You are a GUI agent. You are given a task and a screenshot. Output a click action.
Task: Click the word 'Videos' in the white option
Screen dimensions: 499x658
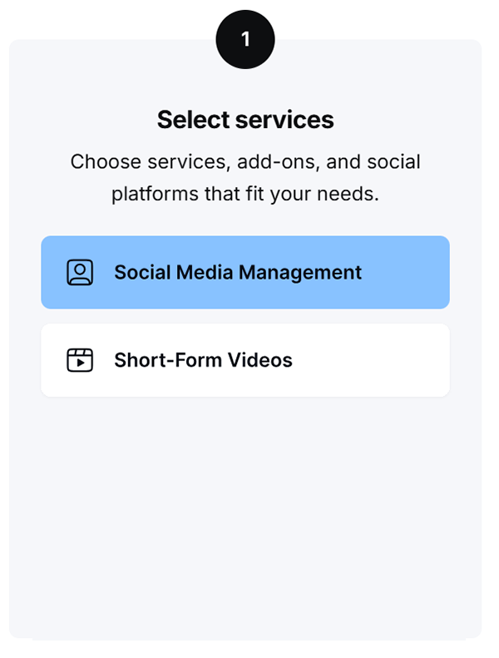coord(260,360)
